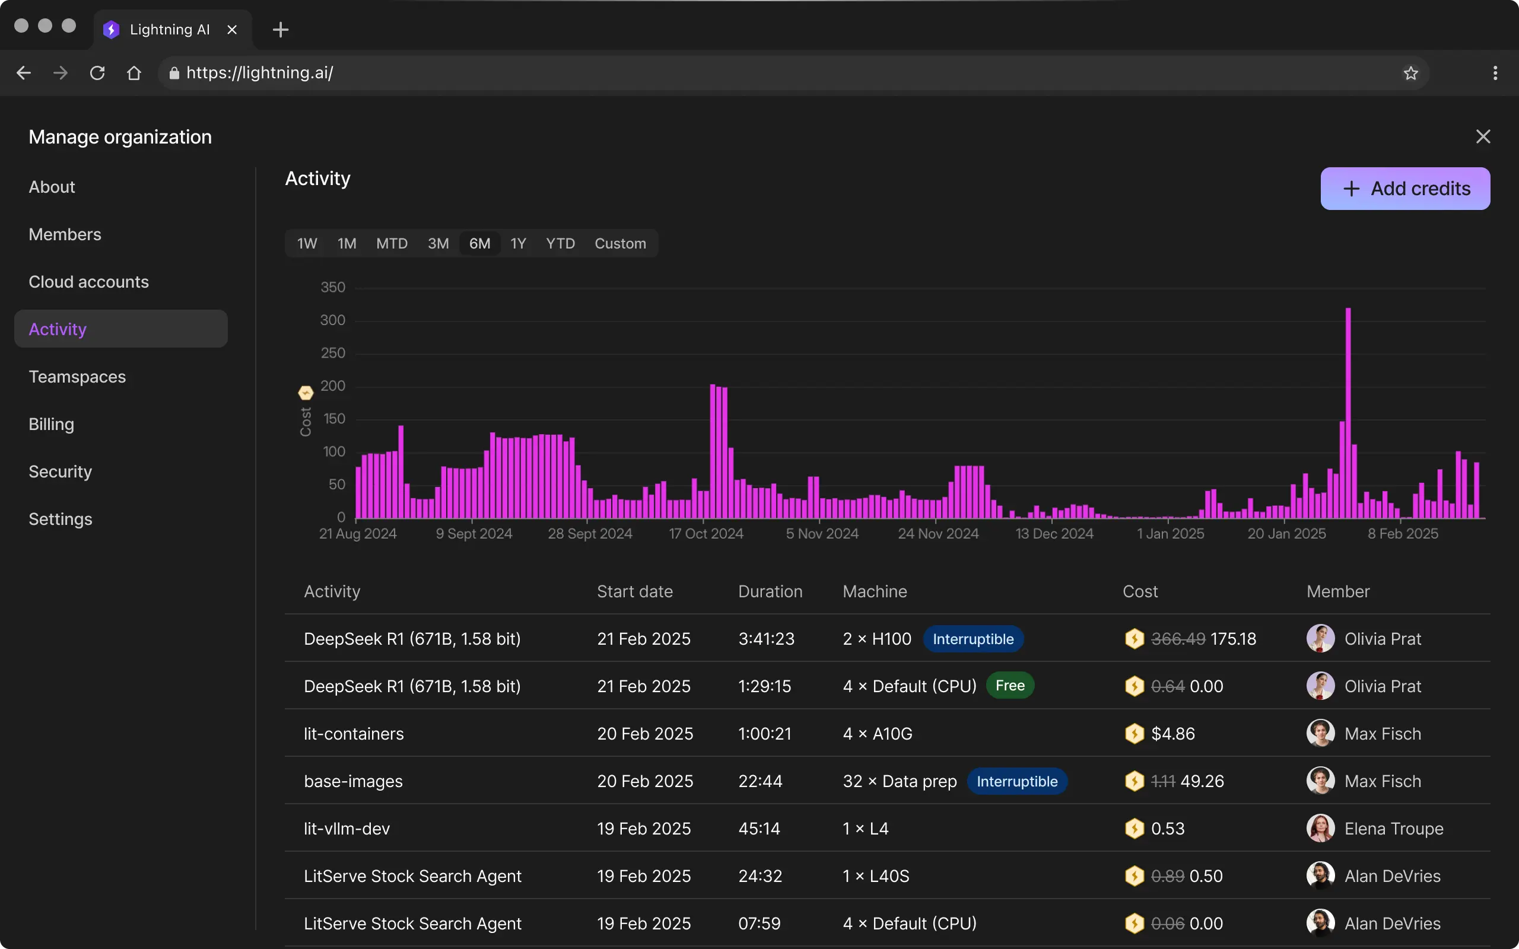The image size is (1519, 949).
Task: Select the 1Y time range
Action: point(518,244)
